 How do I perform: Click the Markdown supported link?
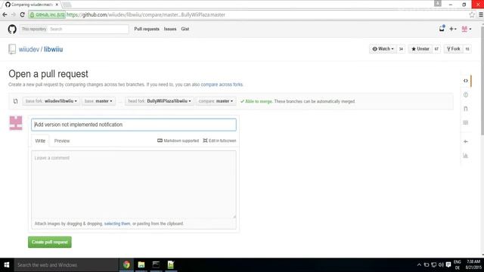click(x=178, y=141)
